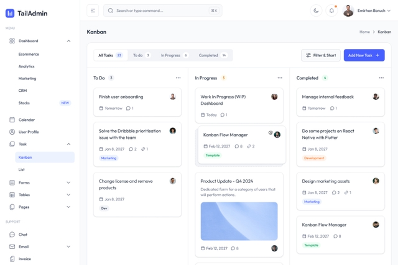Screen dimensions: 398x265
Task: Focus the search or type command field
Action: click(x=163, y=11)
